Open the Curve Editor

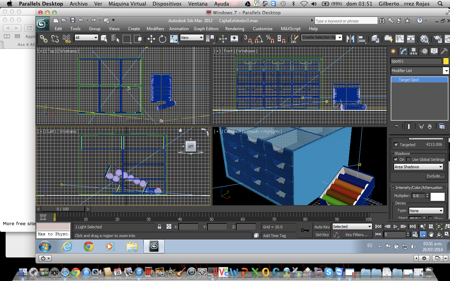tap(400, 39)
